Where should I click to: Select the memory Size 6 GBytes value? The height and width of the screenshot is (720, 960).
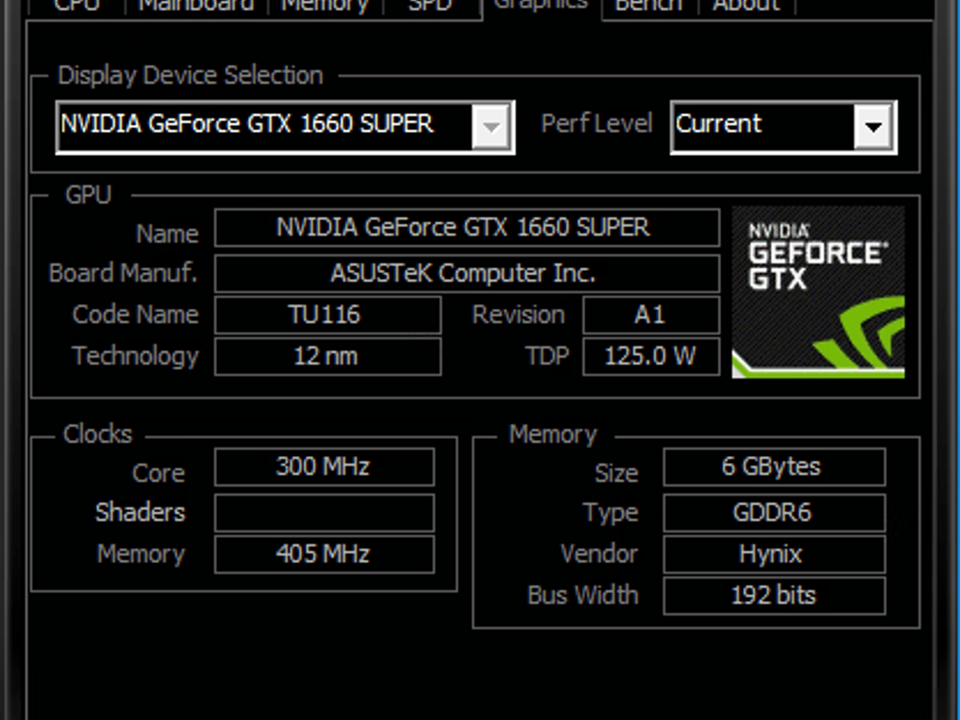(x=774, y=467)
